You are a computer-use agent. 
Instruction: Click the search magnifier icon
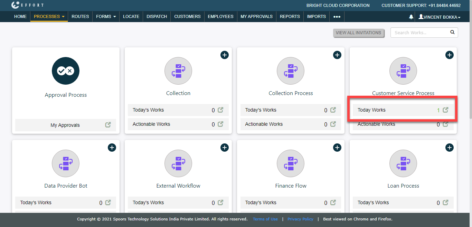point(452,32)
